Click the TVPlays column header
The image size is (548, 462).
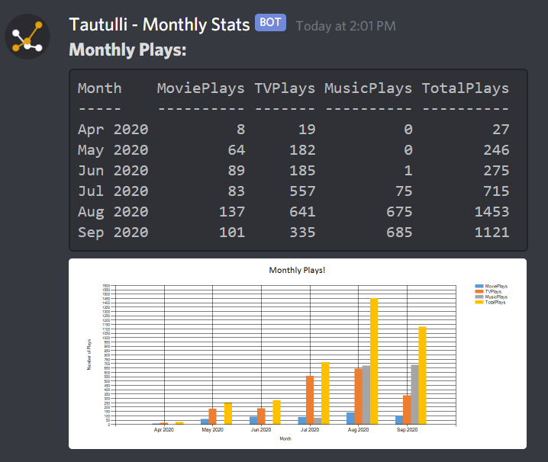[x=285, y=88]
